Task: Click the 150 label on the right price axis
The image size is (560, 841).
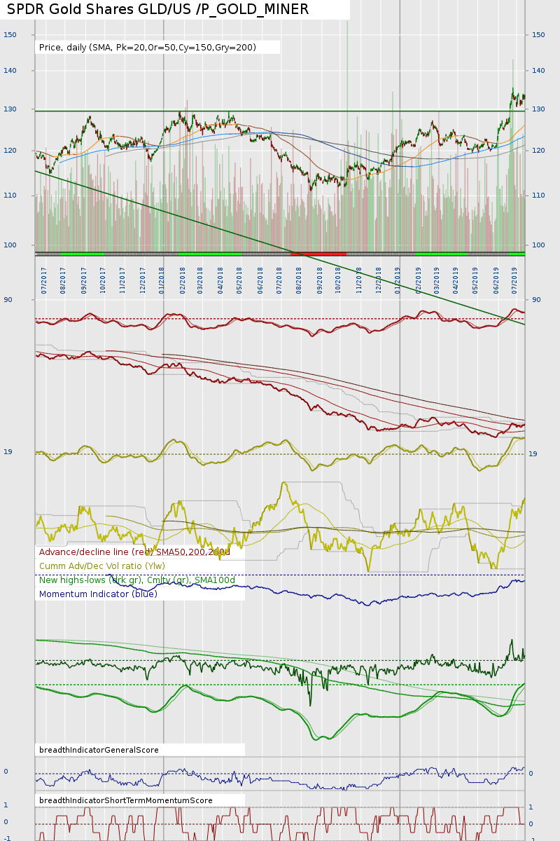Action: (539, 34)
